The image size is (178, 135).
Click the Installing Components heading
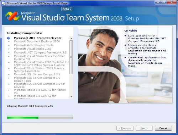pyautogui.click(x=25, y=33)
